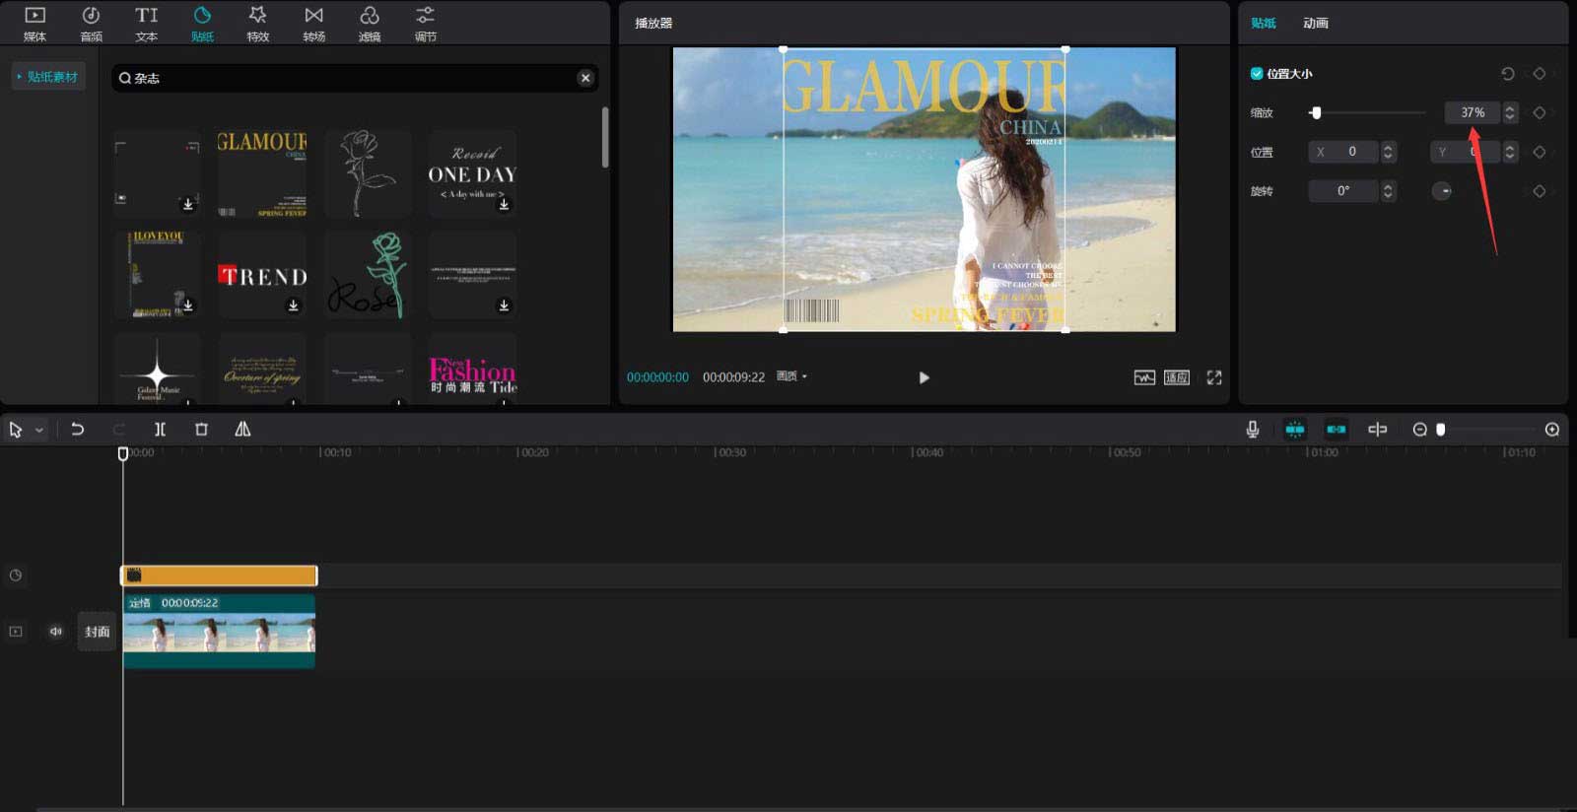Add keyframe for 位置大小 section

click(1540, 74)
